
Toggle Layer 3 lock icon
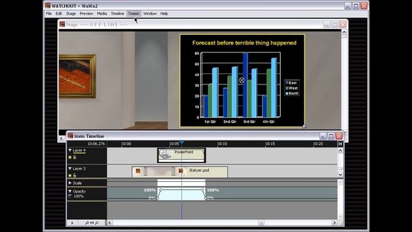(75, 175)
